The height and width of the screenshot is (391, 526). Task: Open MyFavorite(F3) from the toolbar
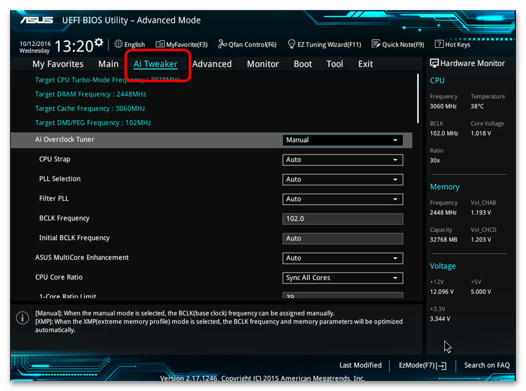point(182,44)
